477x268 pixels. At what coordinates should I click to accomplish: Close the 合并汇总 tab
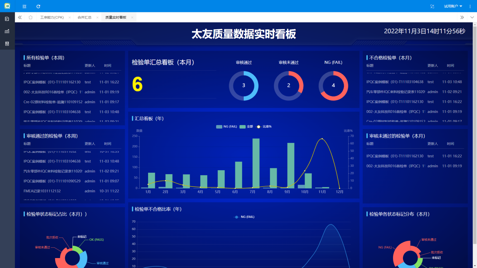tap(97, 17)
